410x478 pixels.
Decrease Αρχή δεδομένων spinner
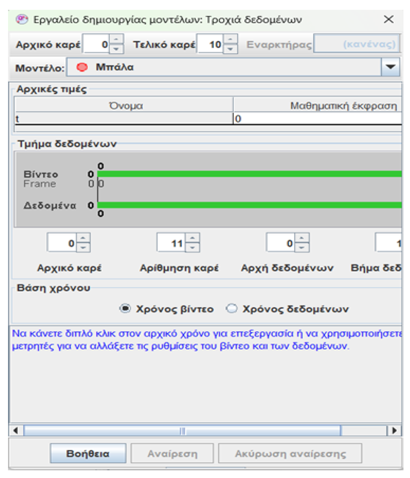(x=301, y=247)
